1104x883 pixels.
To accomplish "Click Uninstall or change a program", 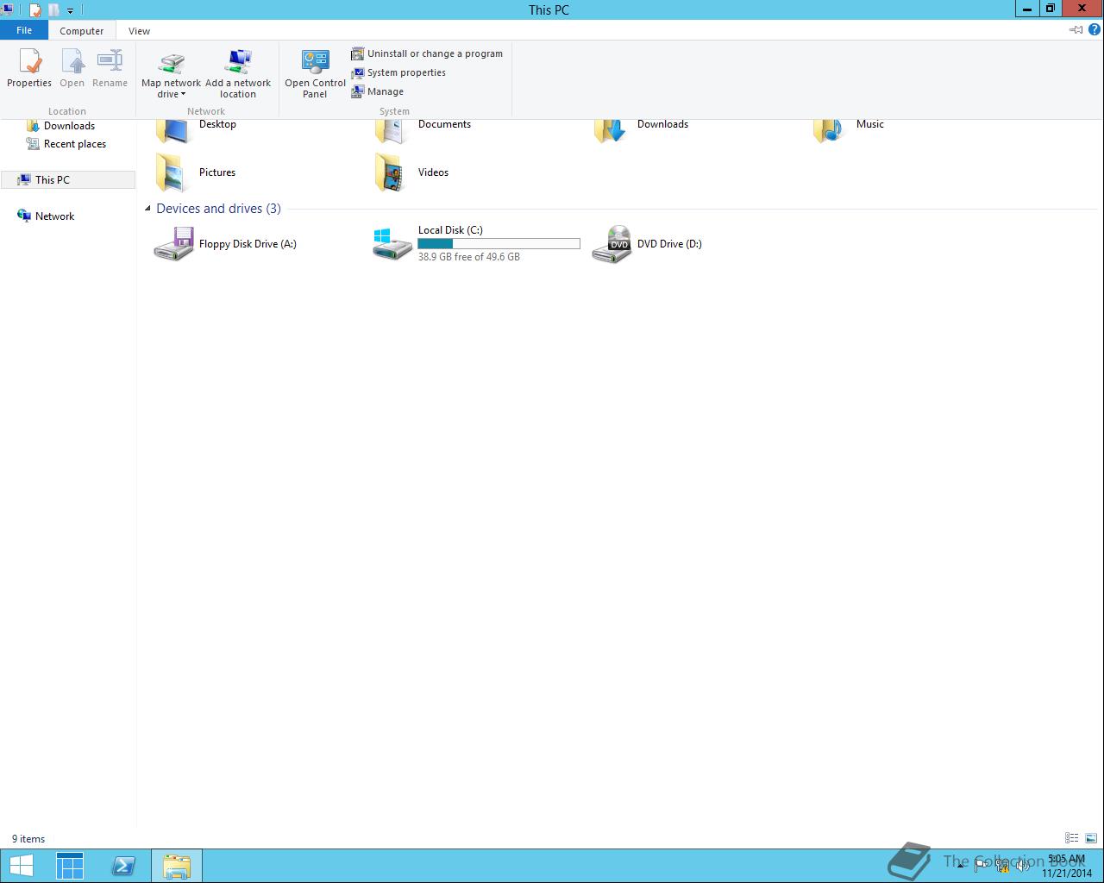I will pos(427,53).
